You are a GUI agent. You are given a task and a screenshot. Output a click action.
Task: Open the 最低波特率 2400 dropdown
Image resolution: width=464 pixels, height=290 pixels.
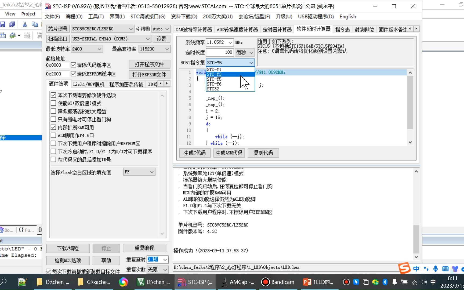pyautogui.click(x=87, y=49)
